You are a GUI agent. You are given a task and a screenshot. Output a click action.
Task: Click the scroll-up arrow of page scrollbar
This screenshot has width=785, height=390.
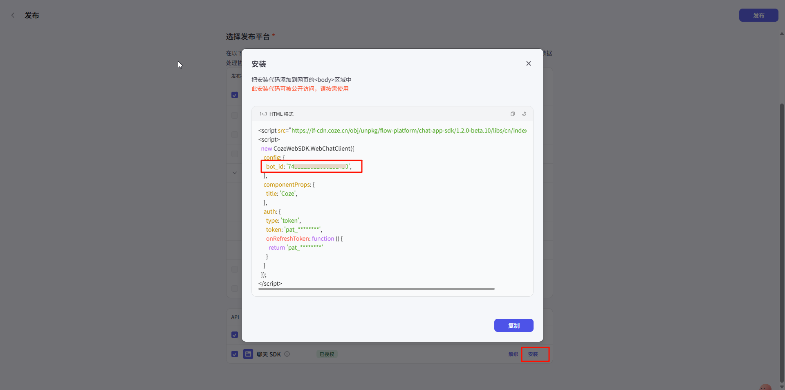coord(782,34)
